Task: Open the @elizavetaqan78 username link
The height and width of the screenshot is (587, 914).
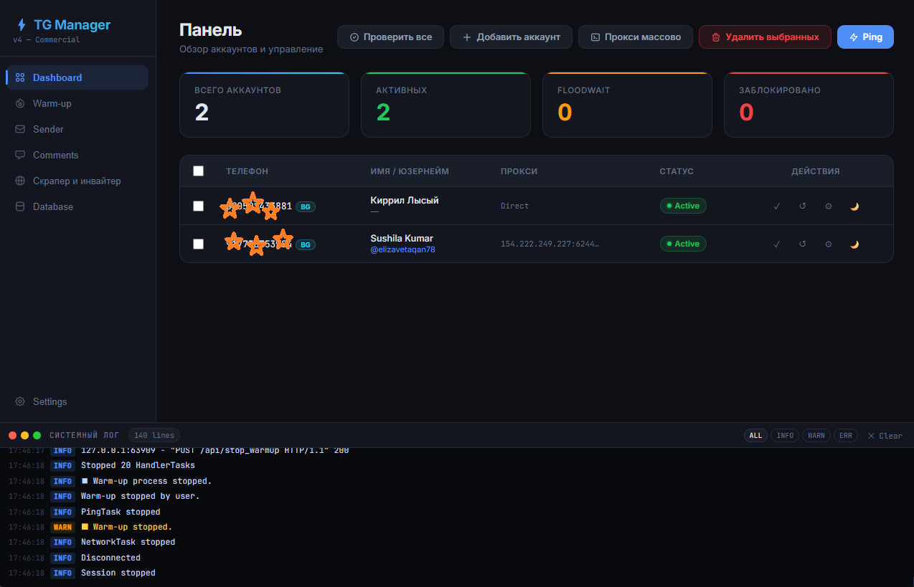Action: tap(402, 250)
